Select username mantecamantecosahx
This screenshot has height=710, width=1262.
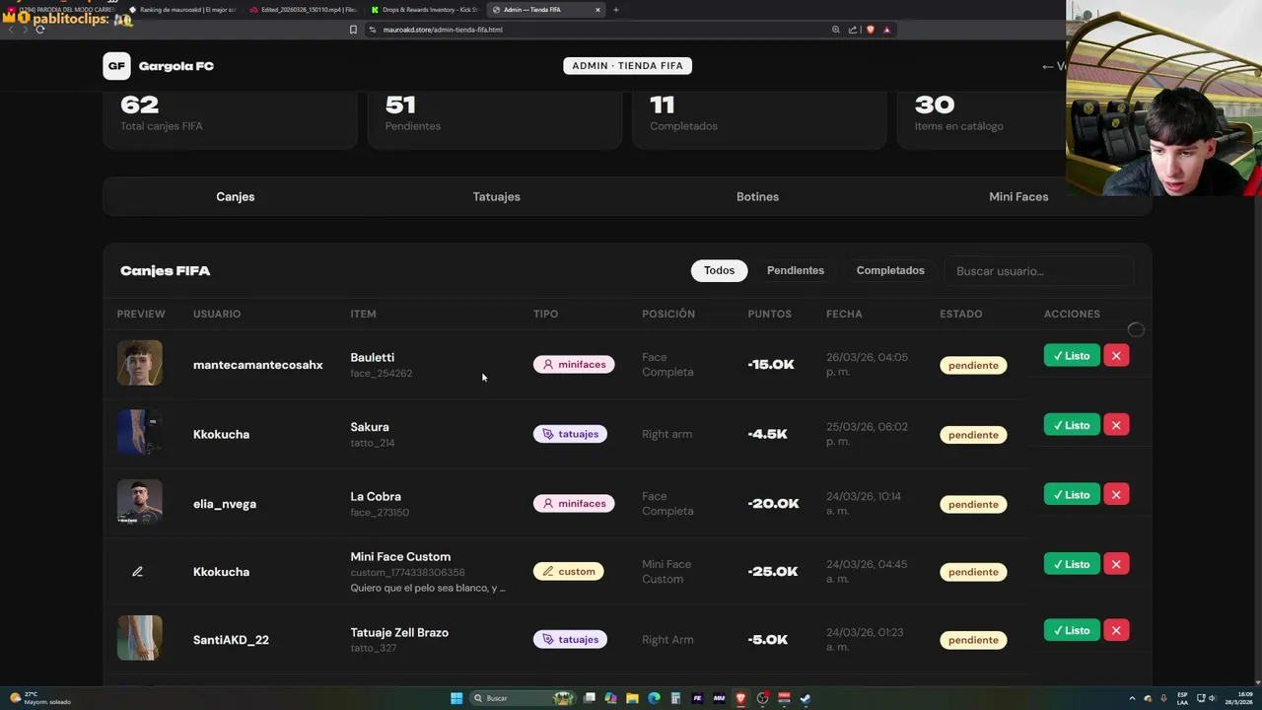(257, 365)
